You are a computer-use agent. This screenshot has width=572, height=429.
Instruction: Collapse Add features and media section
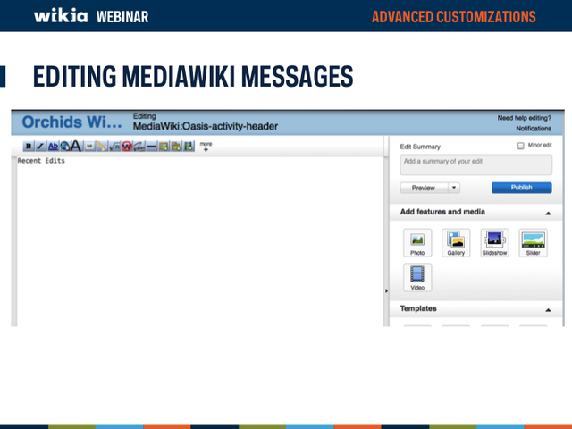[548, 214]
